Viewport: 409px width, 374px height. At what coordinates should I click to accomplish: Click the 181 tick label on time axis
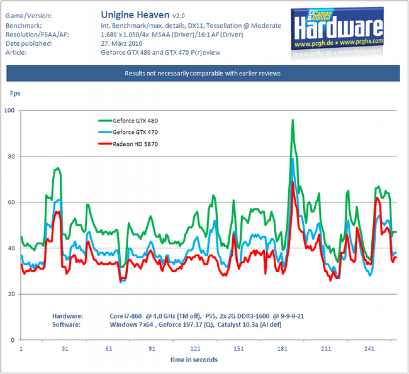point(282,349)
